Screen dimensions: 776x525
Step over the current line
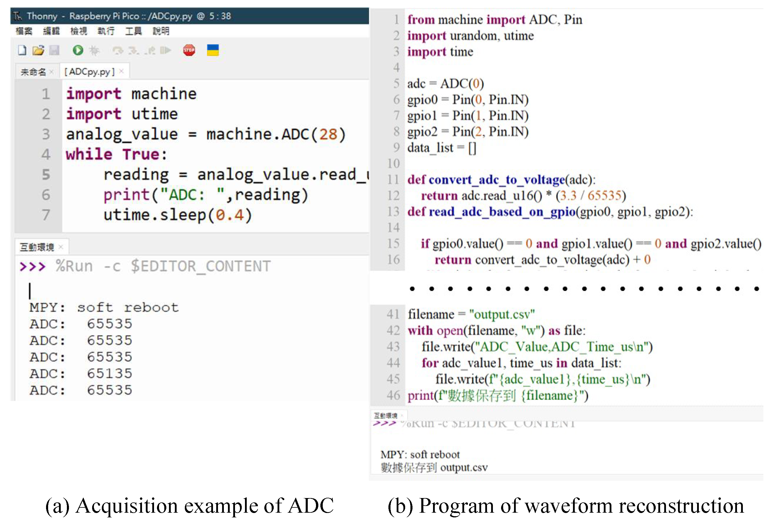pos(118,50)
